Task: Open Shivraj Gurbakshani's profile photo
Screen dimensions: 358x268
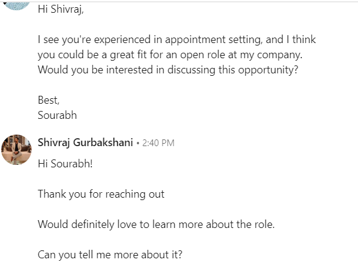Action: click(x=16, y=149)
